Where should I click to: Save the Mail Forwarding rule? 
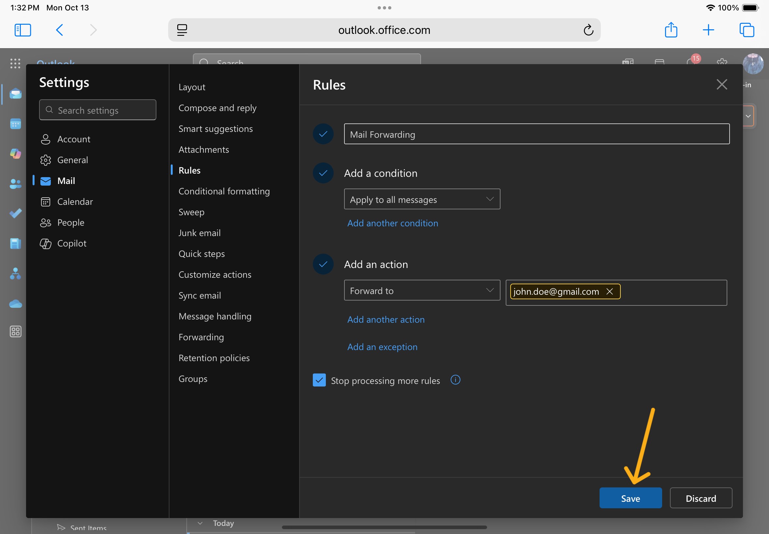tap(630, 498)
